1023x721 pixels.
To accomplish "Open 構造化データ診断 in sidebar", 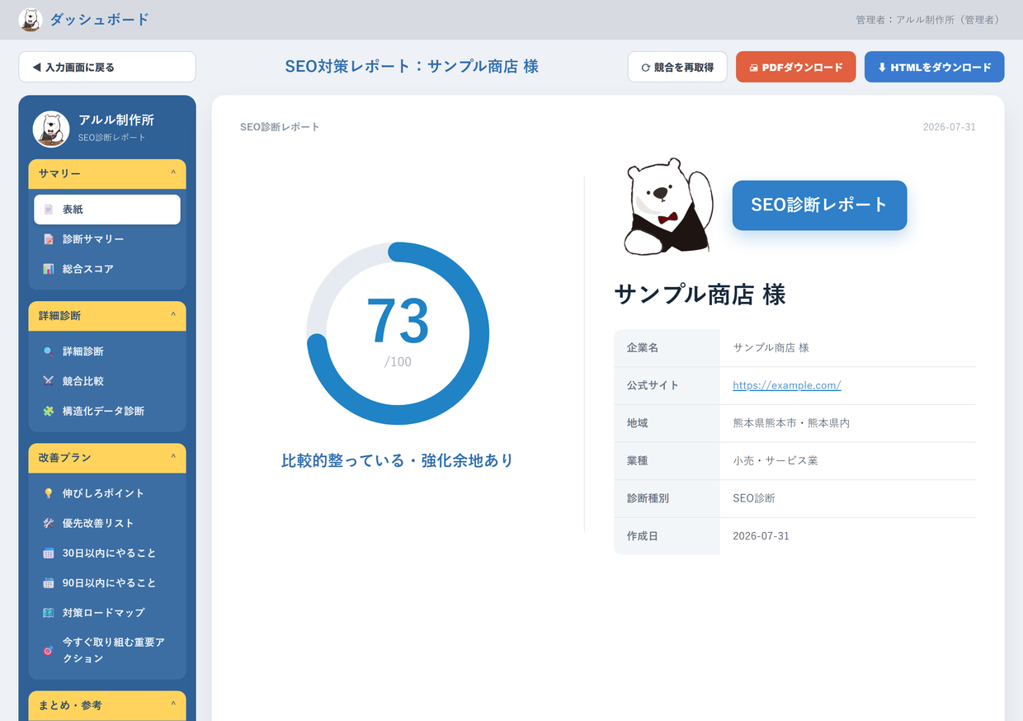I will pos(107,411).
